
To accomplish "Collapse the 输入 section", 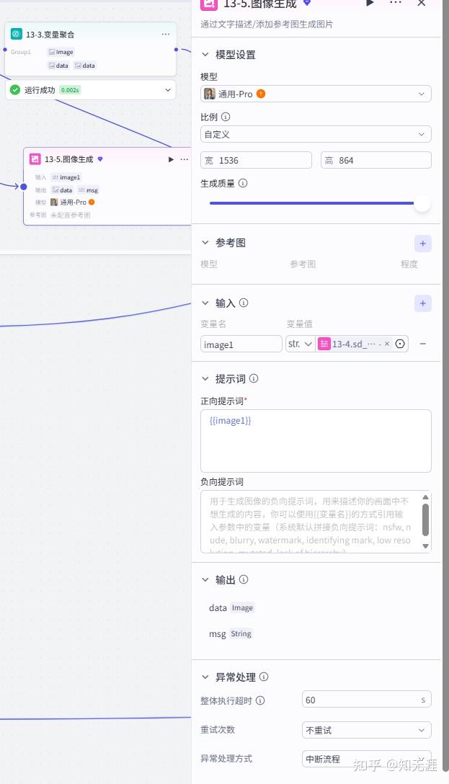I will [205, 303].
